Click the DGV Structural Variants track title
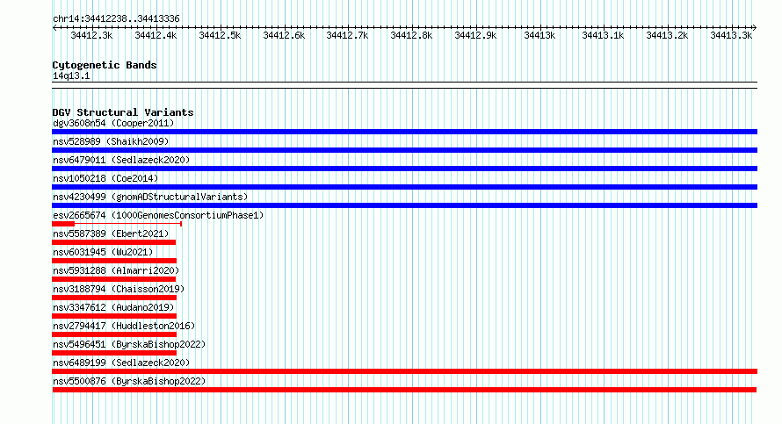The image size is (782, 424). [x=123, y=112]
